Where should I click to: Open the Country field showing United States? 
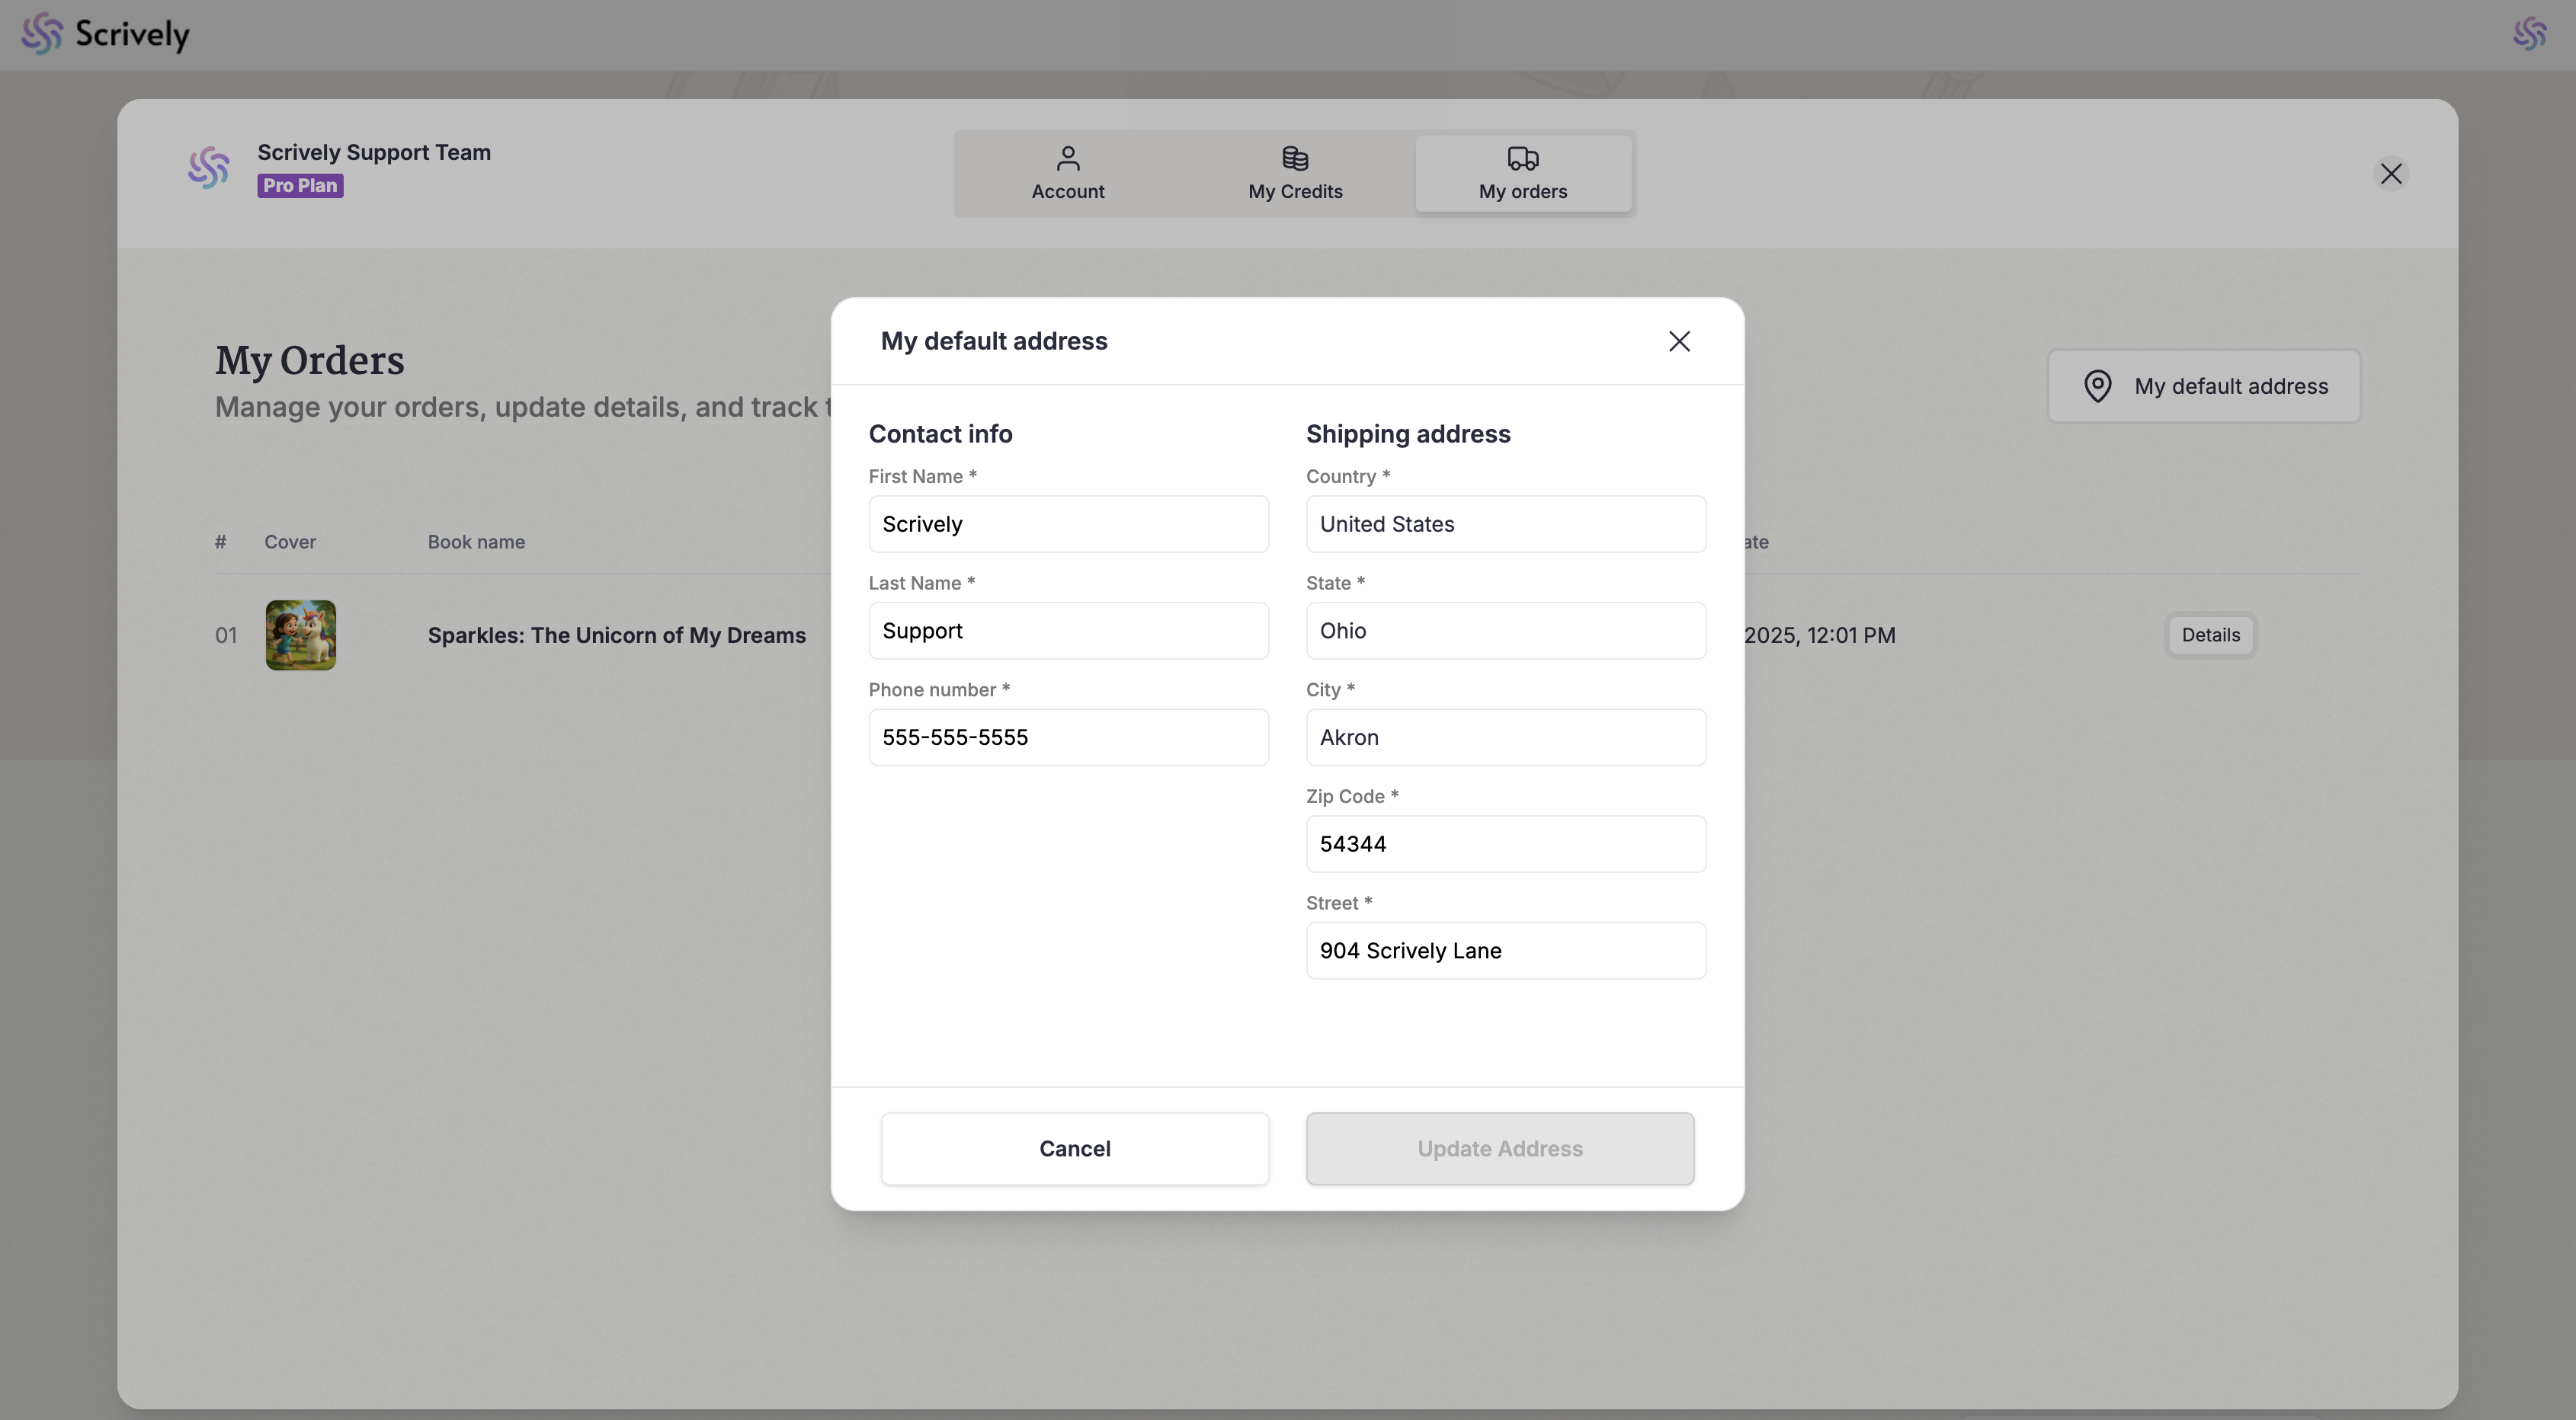1505,525
